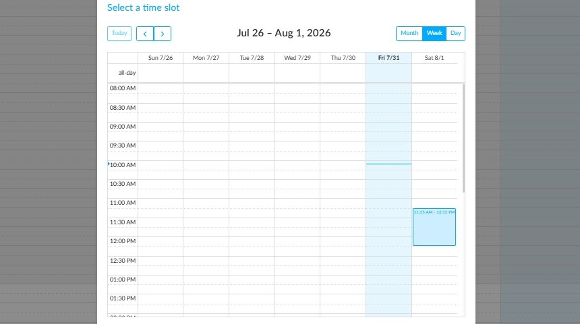Open the 11:15 AM - 12:15 PM event
The height and width of the screenshot is (324, 580).
click(x=434, y=227)
